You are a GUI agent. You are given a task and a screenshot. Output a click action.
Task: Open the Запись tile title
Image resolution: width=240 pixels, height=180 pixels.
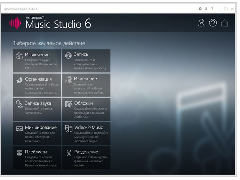[x=81, y=54]
